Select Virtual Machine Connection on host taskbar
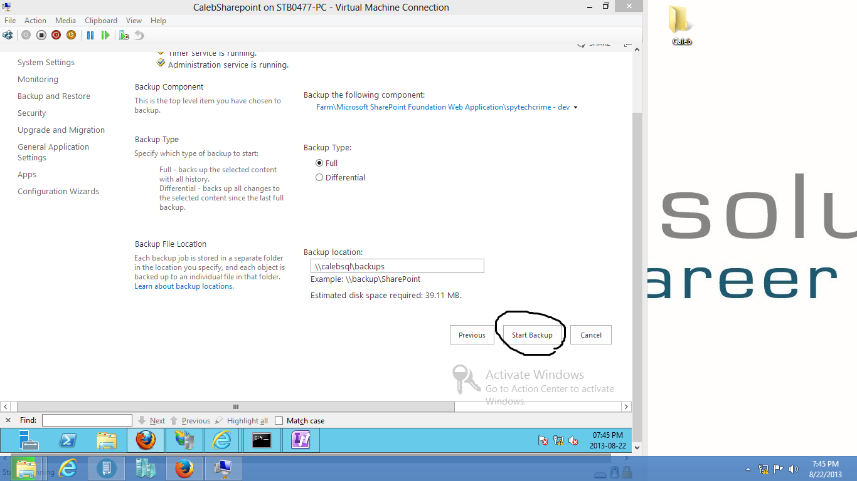Viewport: 857px width, 481px height. coord(223,468)
